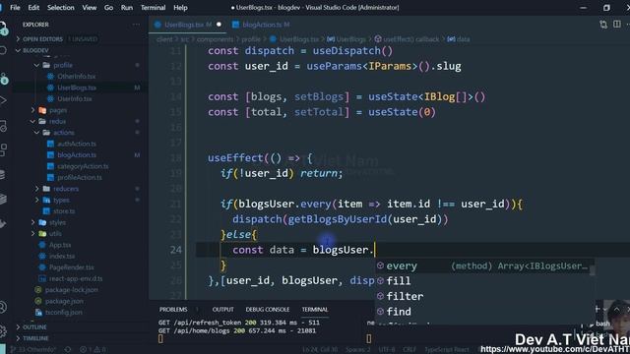The image size is (630, 354).
Task: Open the Selection menu
Action: point(61,8)
